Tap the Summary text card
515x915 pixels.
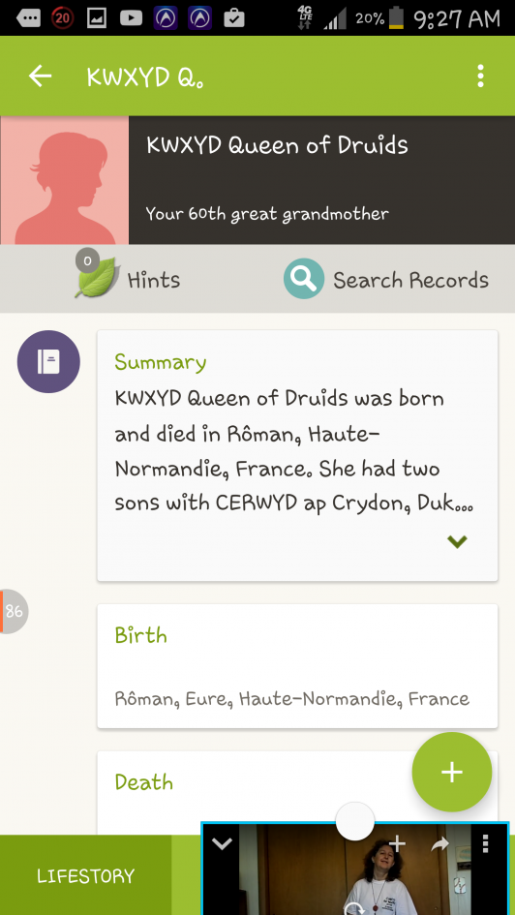tap(297, 456)
